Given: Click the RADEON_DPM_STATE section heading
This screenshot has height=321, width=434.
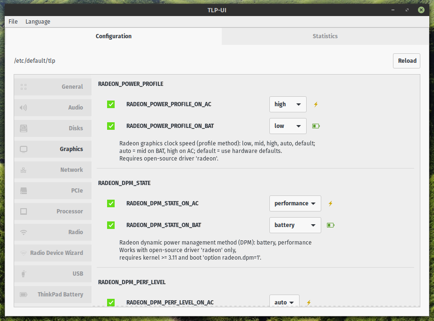Looking at the screenshot, I should (124, 183).
